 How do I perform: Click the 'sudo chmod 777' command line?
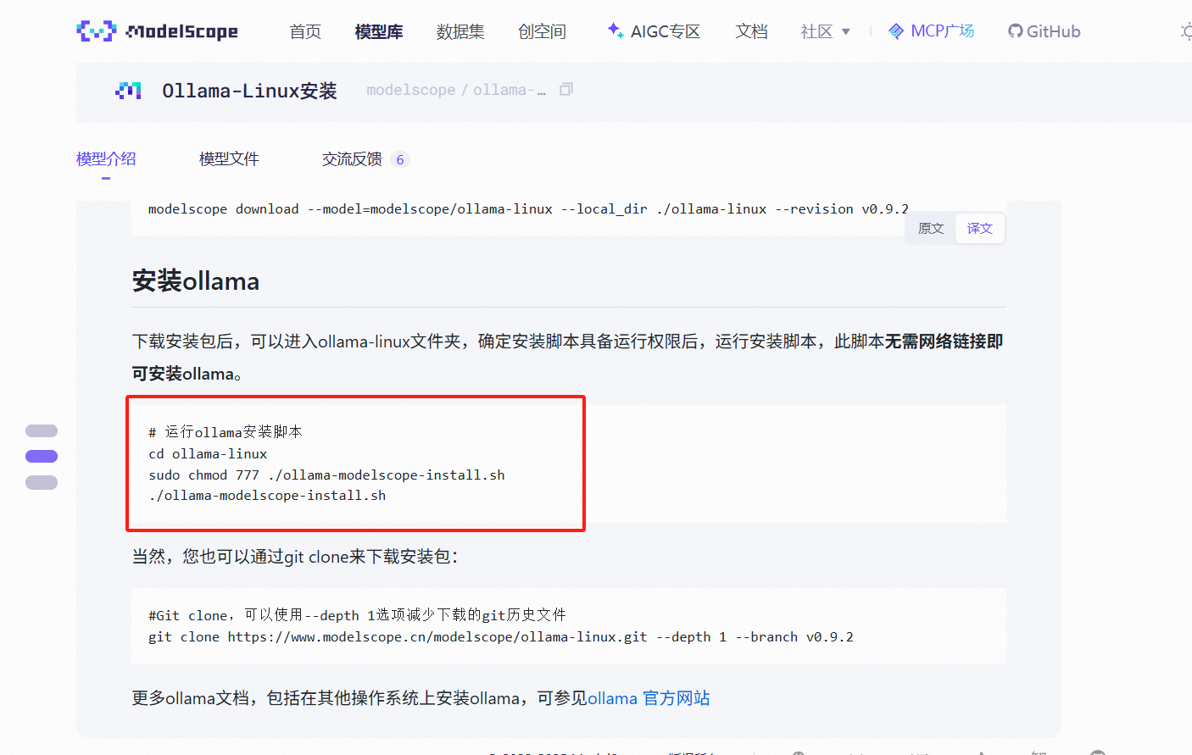[326, 475]
